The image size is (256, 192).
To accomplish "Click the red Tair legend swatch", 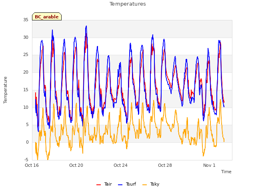I will pyautogui.click(x=99, y=185).
